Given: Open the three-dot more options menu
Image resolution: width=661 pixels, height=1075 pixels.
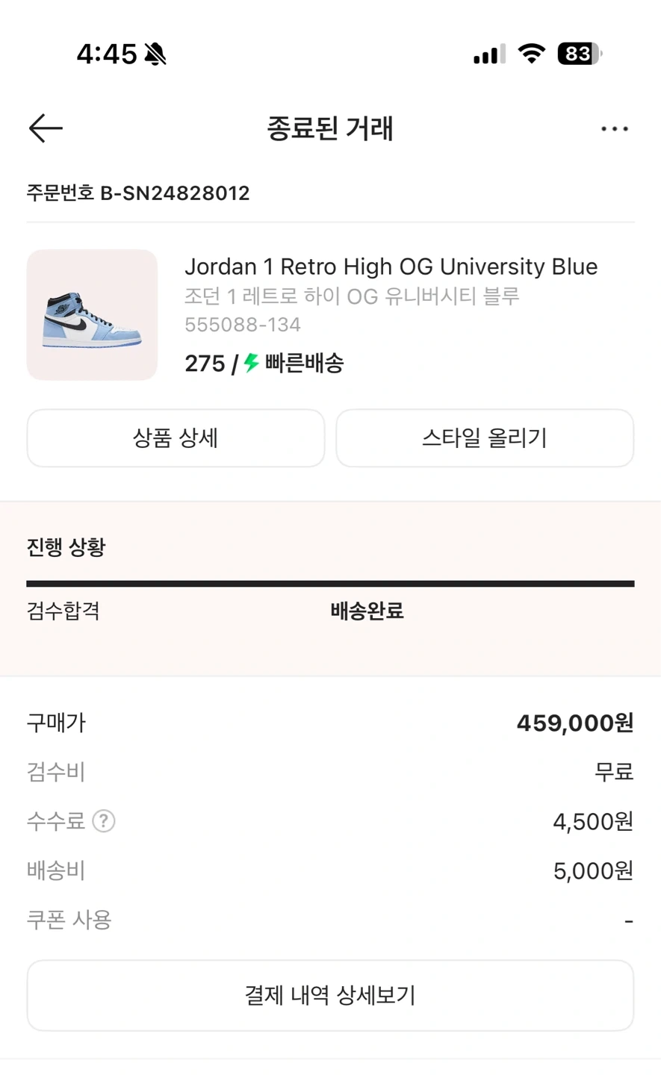Looking at the screenshot, I should point(614,129).
